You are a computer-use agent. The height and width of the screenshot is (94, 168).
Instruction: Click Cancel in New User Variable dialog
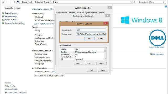[x=101, y=39]
